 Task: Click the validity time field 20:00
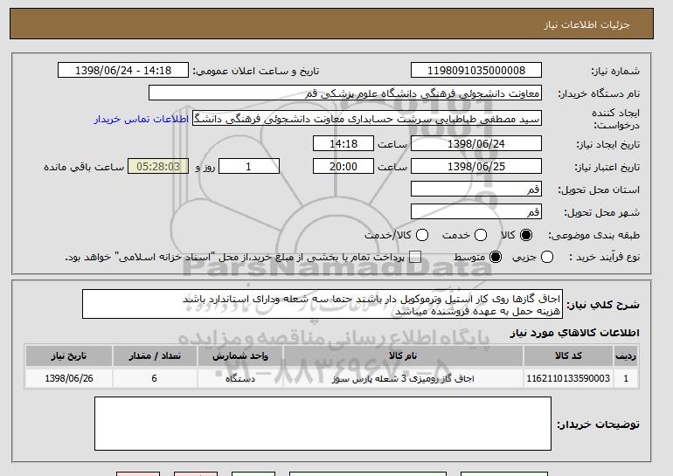343,167
